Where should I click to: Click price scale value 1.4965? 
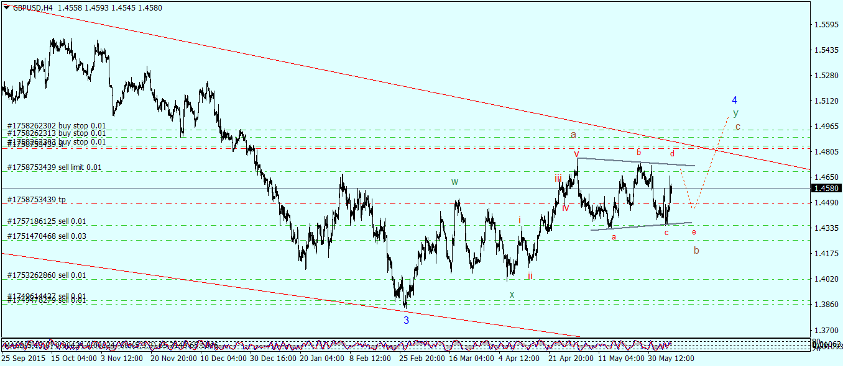point(826,127)
